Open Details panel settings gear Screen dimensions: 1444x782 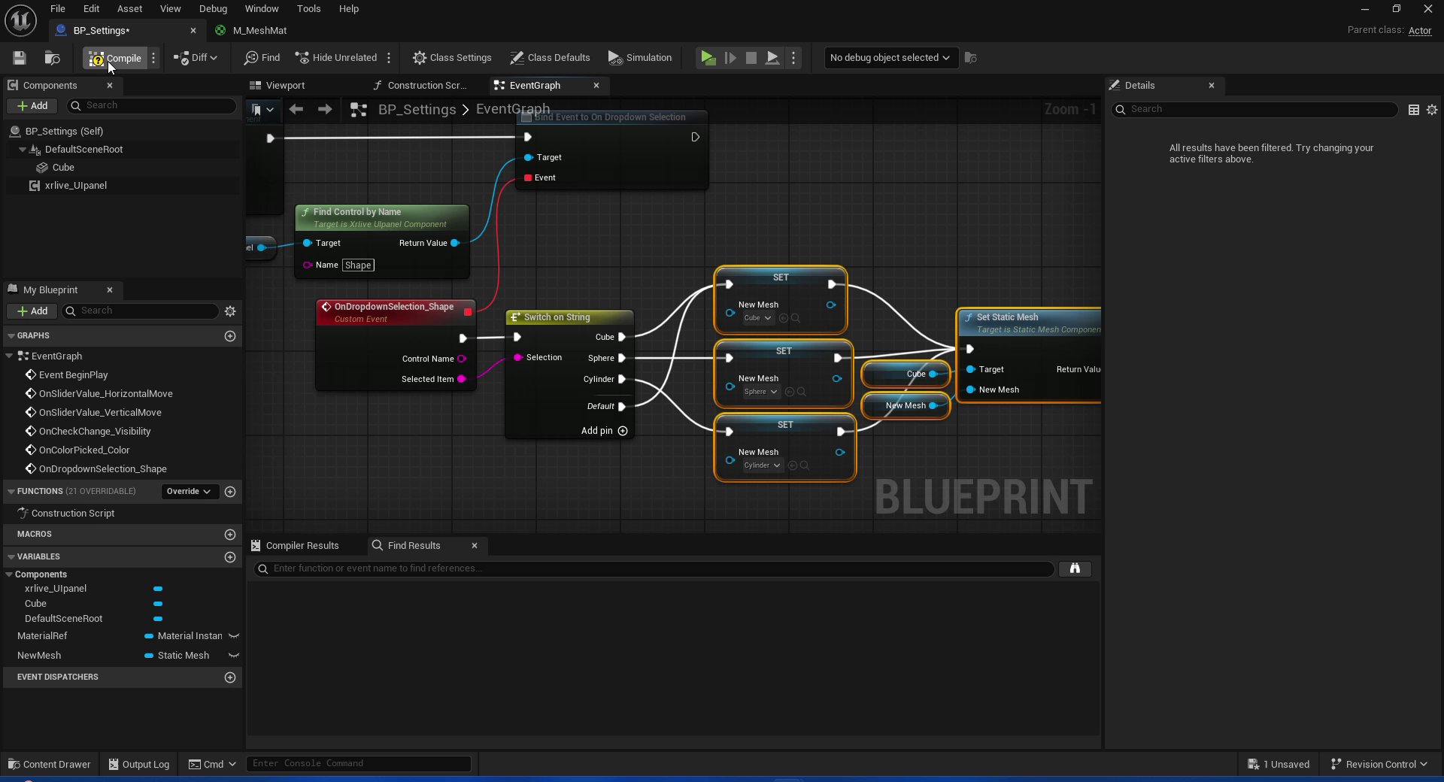click(x=1432, y=110)
